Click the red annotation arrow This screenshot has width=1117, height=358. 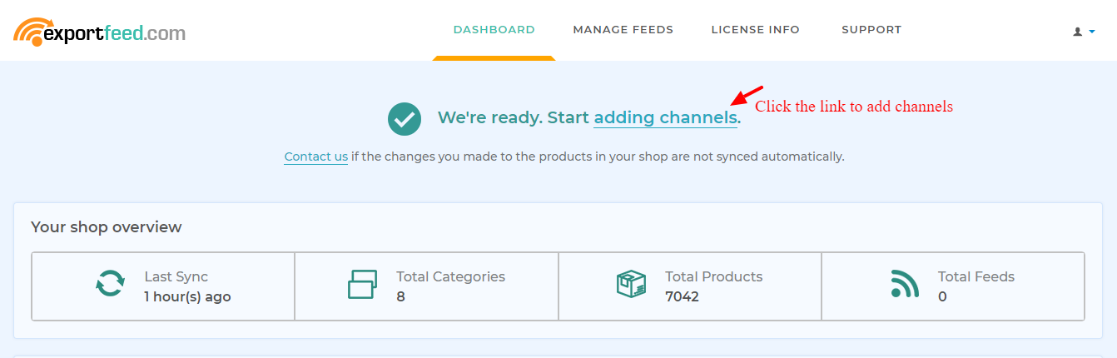tap(747, 94)
